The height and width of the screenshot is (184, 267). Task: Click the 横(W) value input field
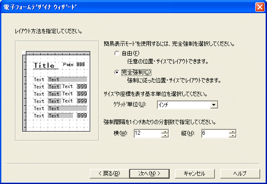148,133
